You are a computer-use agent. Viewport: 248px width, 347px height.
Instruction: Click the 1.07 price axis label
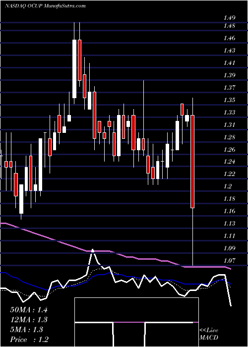click(x=229, y=261)
